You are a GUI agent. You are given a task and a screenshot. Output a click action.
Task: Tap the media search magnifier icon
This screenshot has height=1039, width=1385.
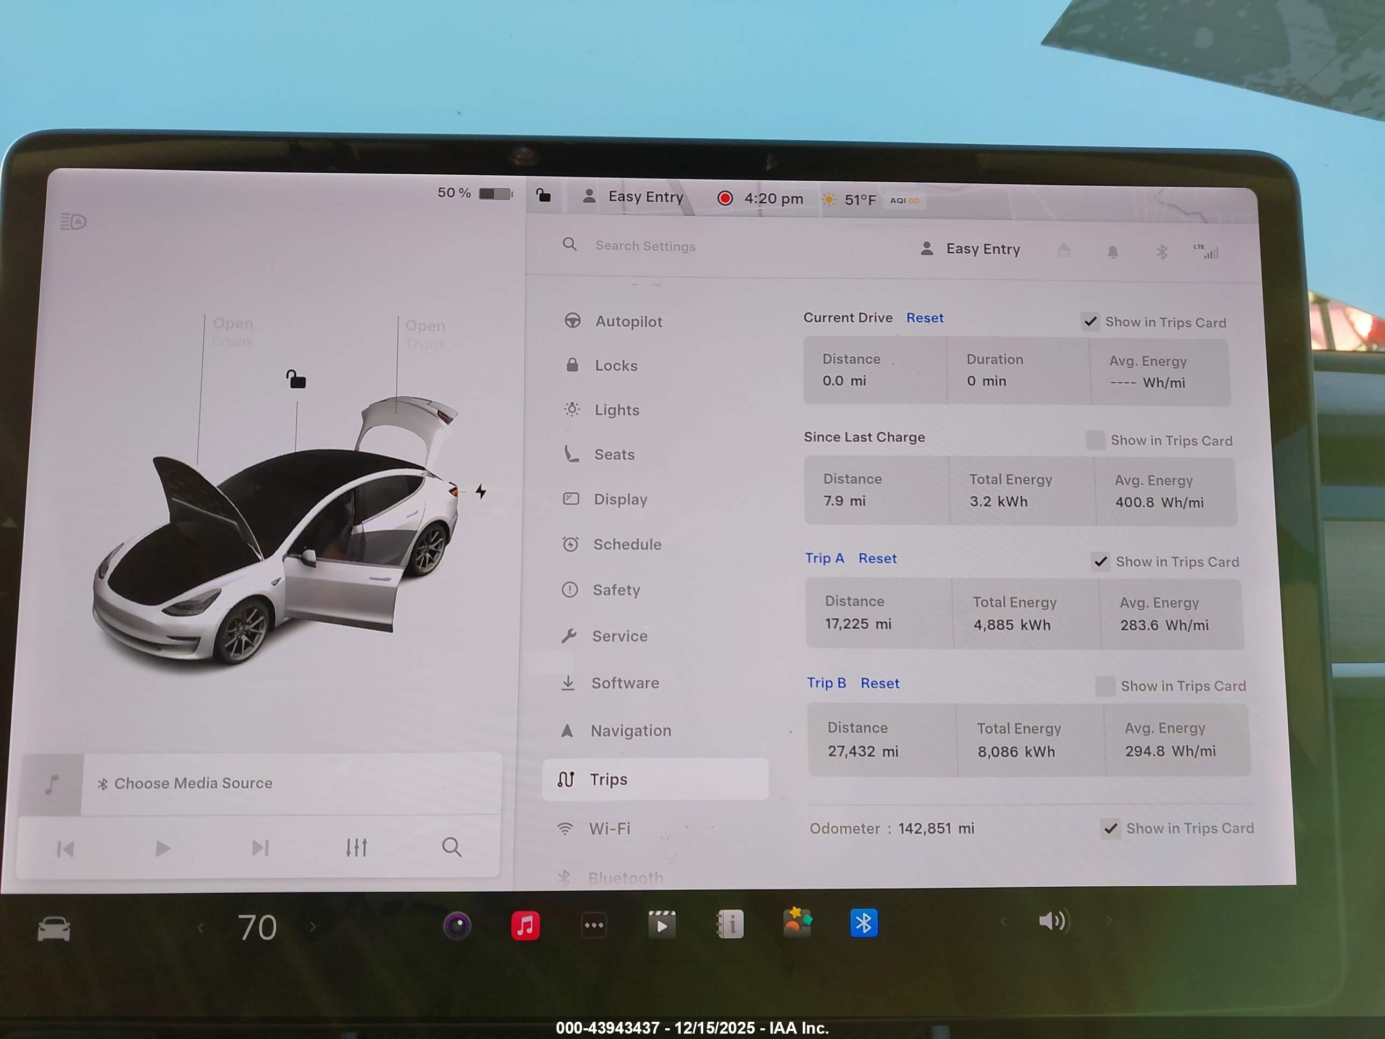[452, 846]
